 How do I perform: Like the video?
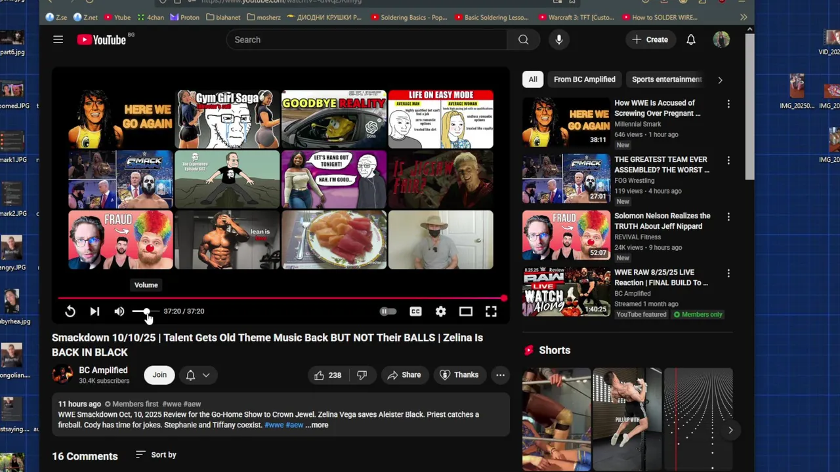pyautogui.click(x=327, y=375)
